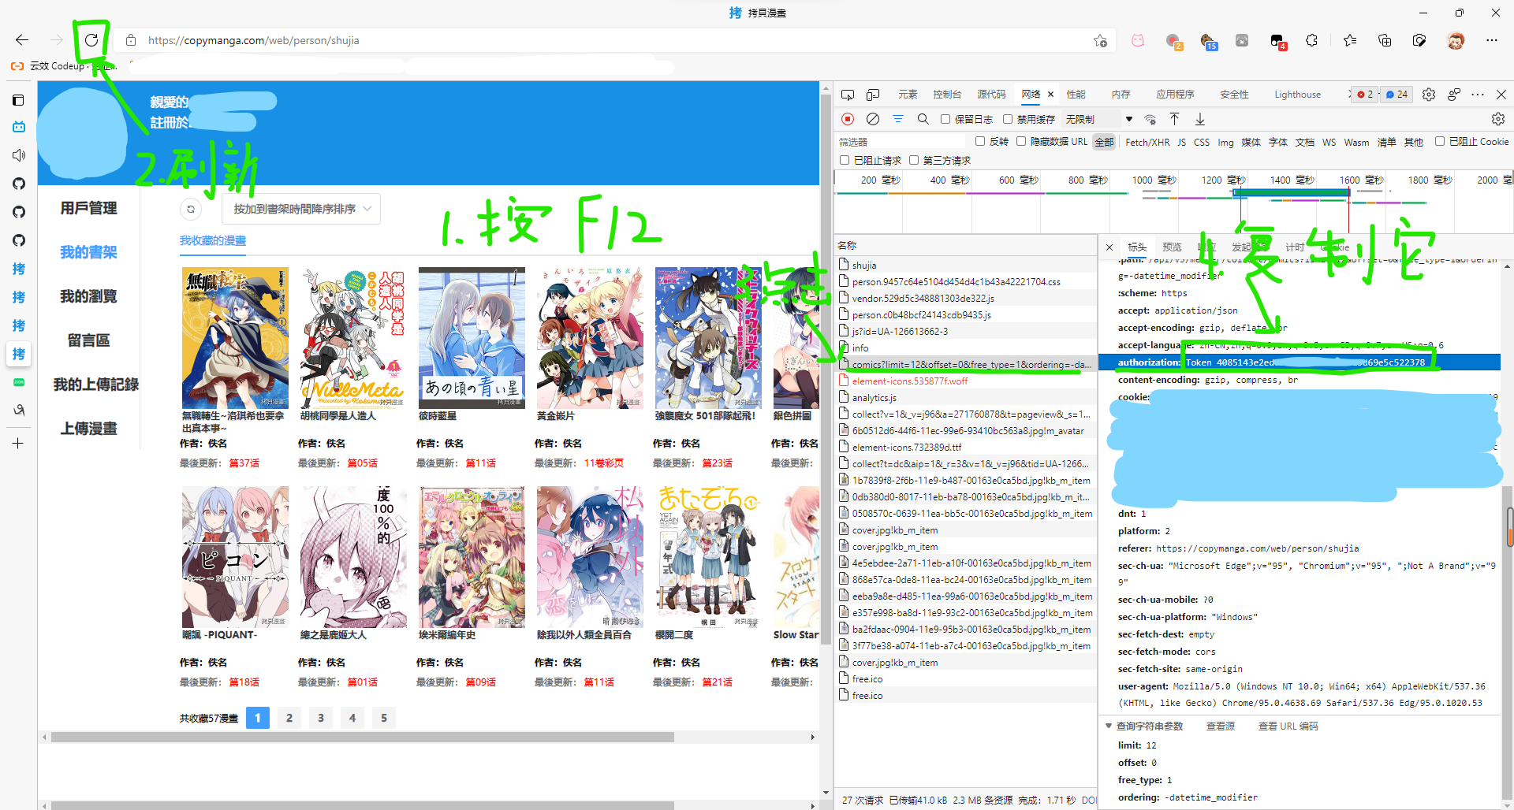Open DevTools feedback icon
Image resolution: width=1514 pixels, height=810 pixels.
[x=1454, y=95]
